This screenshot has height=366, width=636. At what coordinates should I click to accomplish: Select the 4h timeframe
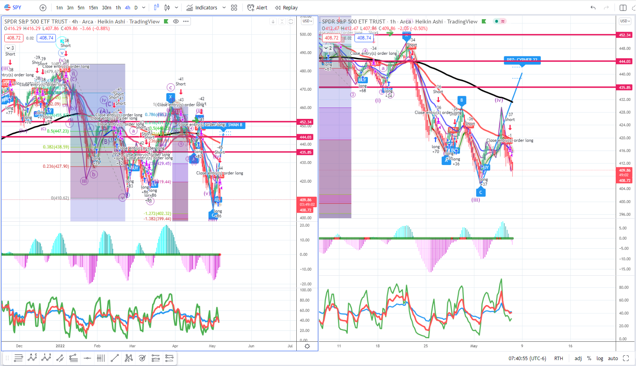128,8
